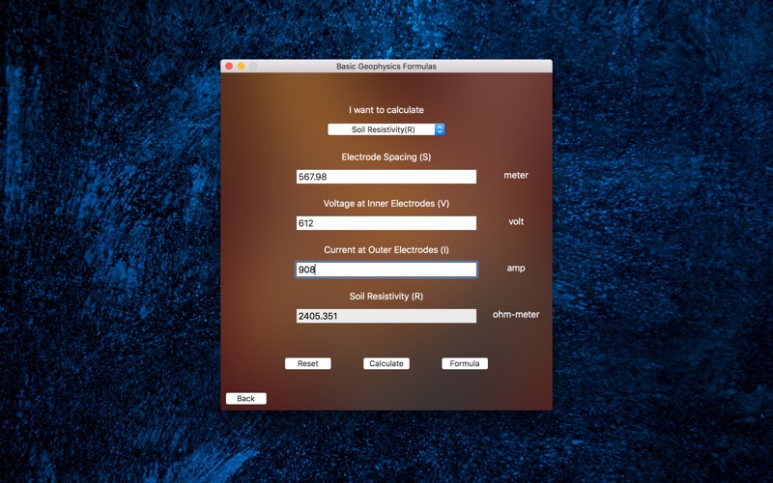Viewport: 773px width, 483px height.
Task: Click the 'Current at Outer Electrodes (I)' label
Action: [386, 250]
